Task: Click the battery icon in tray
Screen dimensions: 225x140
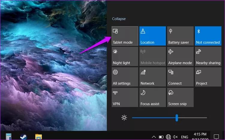Action: click(x=161, y=137)
